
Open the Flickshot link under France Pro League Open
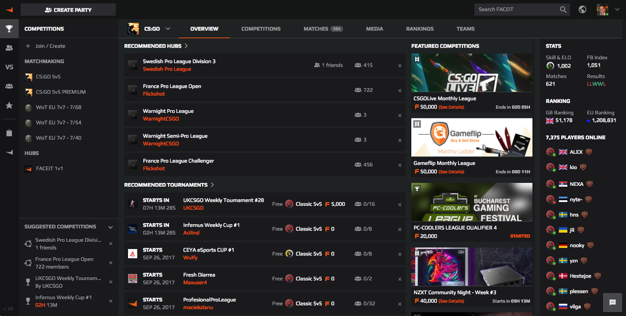click(154, 94)
